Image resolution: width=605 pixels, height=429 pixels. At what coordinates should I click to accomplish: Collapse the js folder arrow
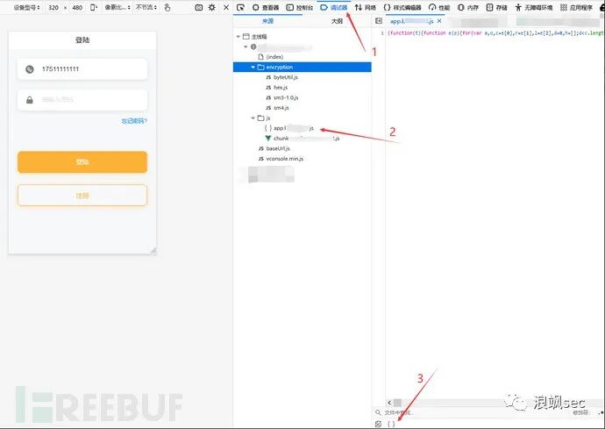click(253, 118)
